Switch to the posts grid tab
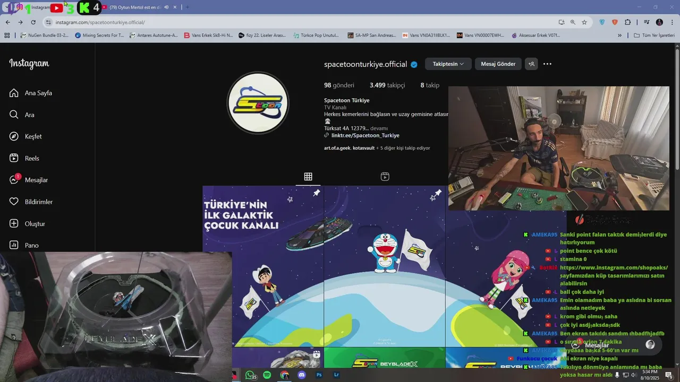The image size is (680, 382). [308, 177]
